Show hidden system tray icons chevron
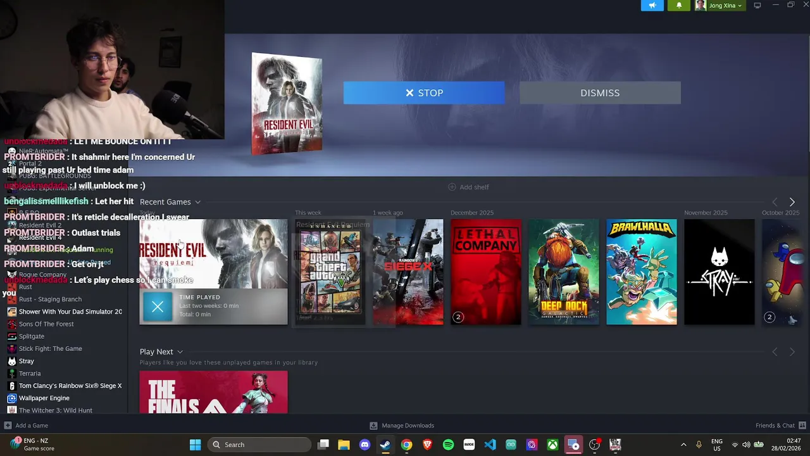 pyautogui.click(x=683, y=445)
